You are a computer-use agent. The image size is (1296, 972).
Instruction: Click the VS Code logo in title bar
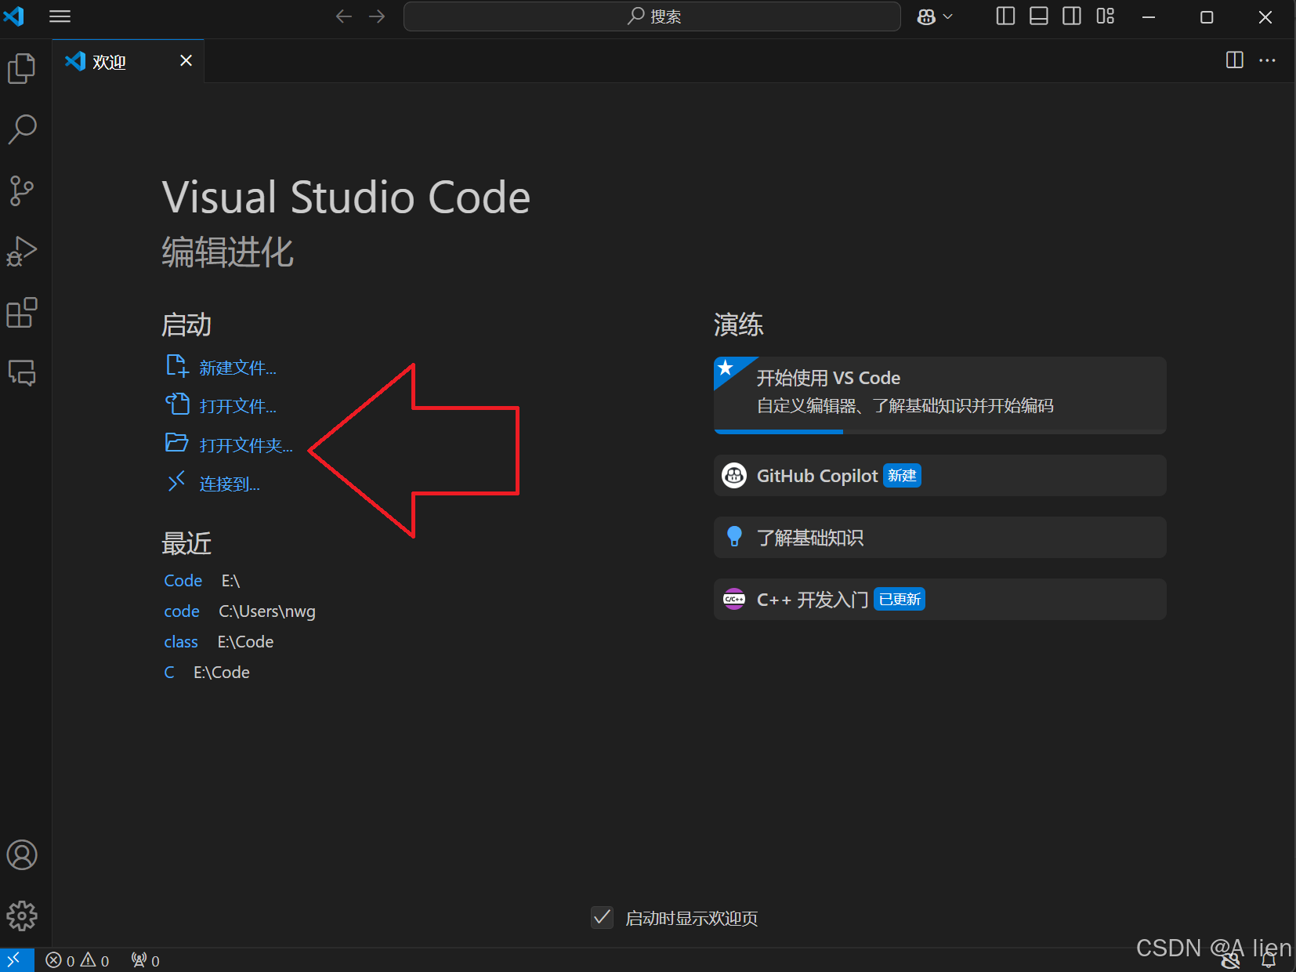(x=14, y=16)
